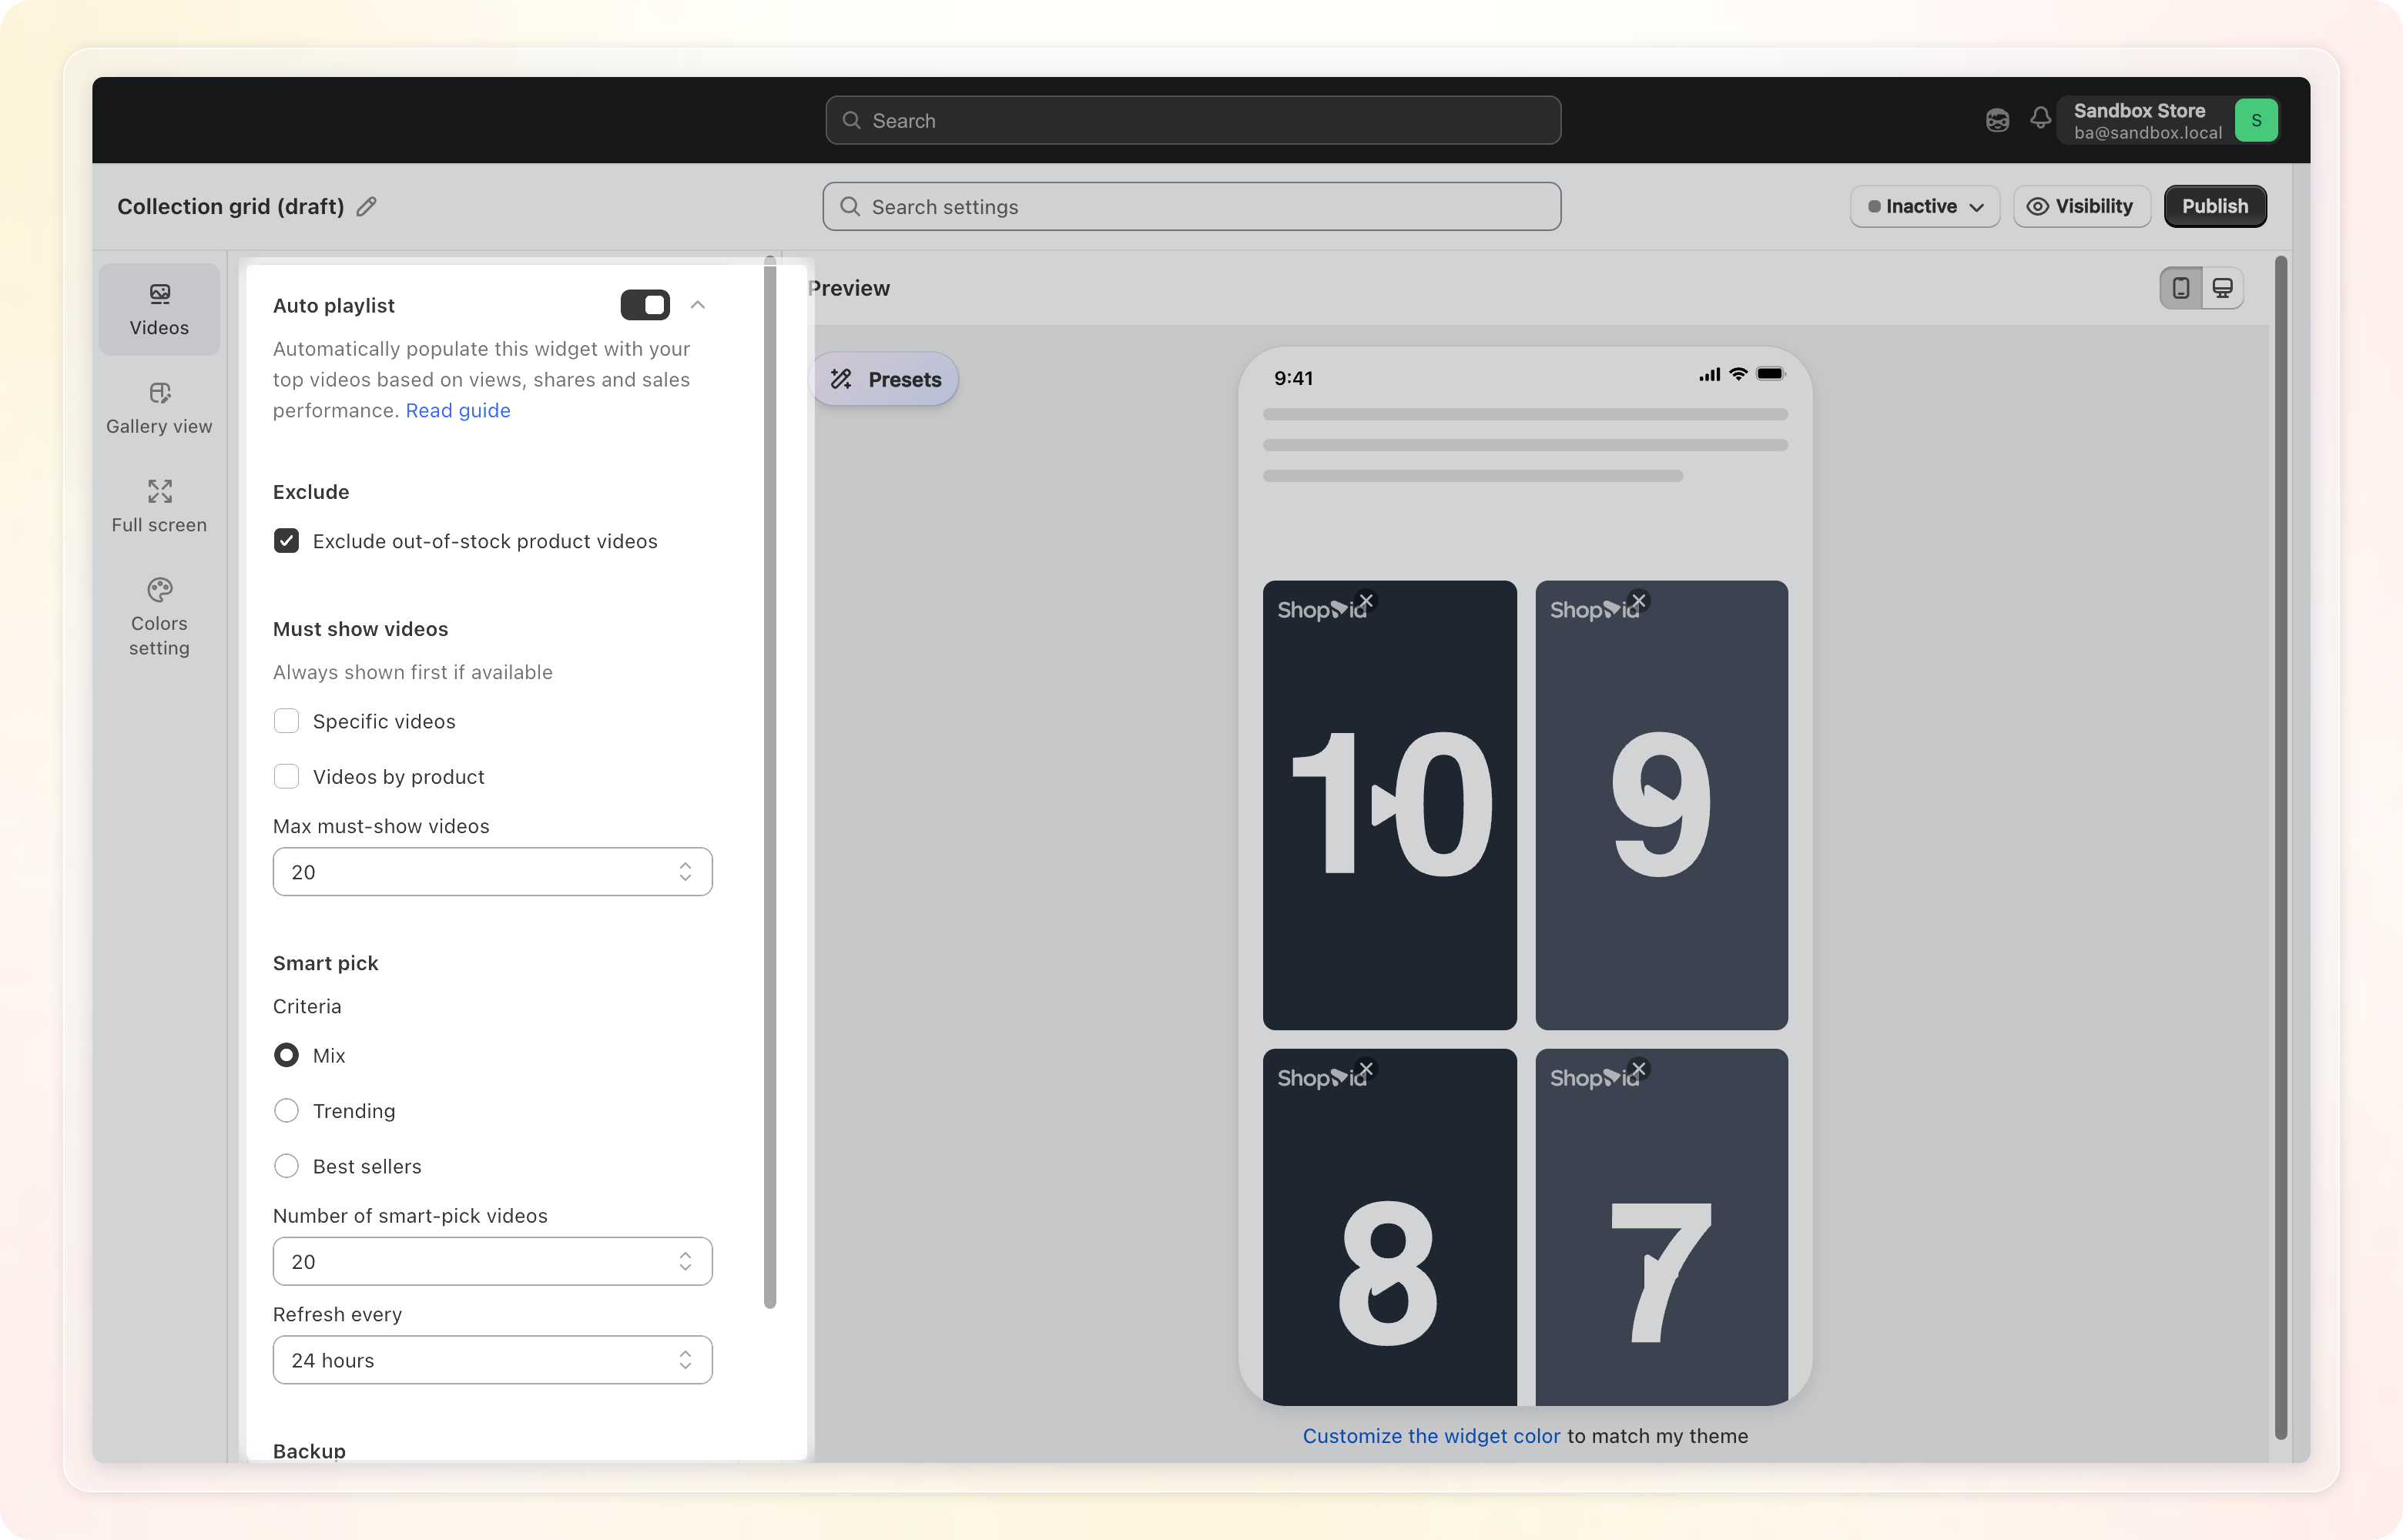Image resolution: width=2403 pixels, height=1540 pixels.
Task: Select the Best sellers radio button
Action: (x=286, y=1166)
